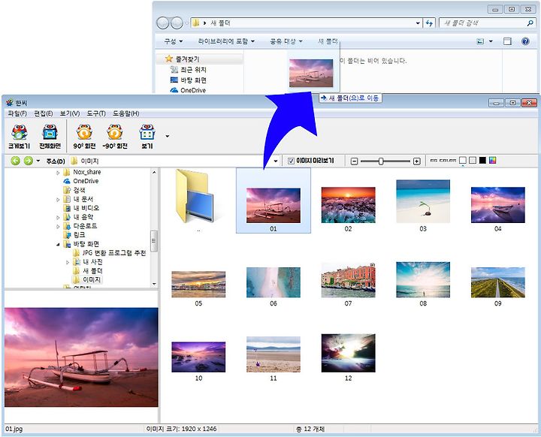The width and height of the screenshot is (541, 437).
Task: Toggle the 이미지 미리보기 checkbox
Action: pyautogui.click(x=292, y=161)
